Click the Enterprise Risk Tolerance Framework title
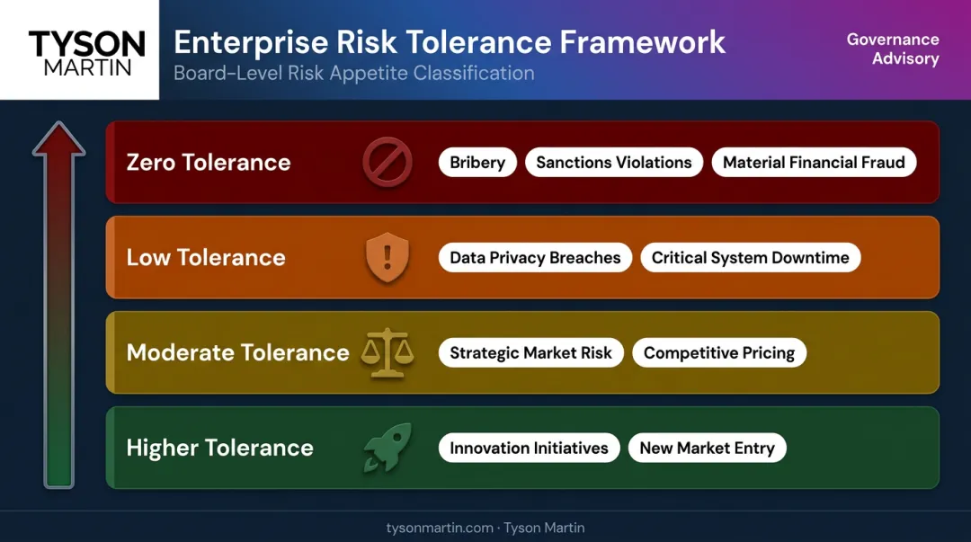This screenshot has height=542, width=971. 450,42
